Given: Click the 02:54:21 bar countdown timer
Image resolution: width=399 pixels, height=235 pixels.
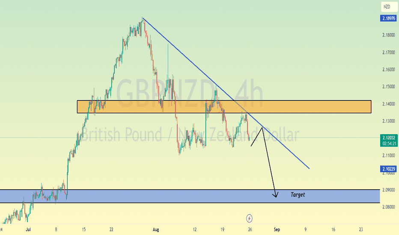Looking at the screenshot, I should 389,144.
